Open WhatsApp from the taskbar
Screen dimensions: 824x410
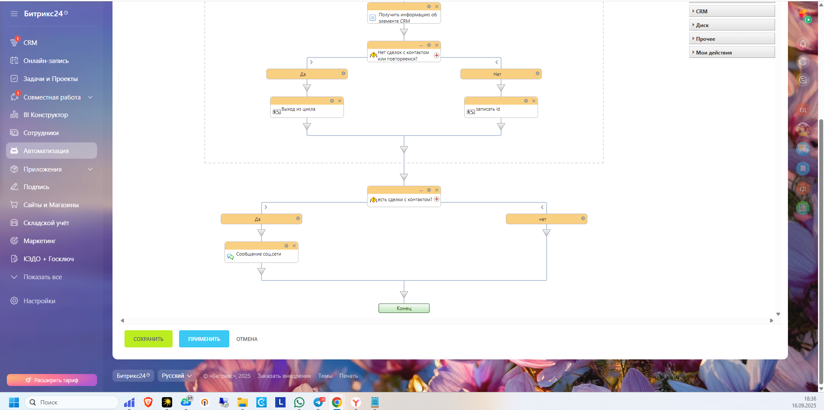pyautogui.click(x=299, y=402)
